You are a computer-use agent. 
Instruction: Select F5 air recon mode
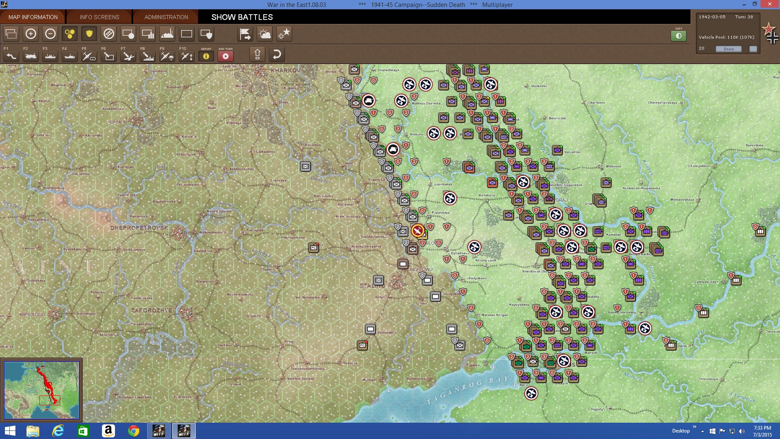(89, 56)
